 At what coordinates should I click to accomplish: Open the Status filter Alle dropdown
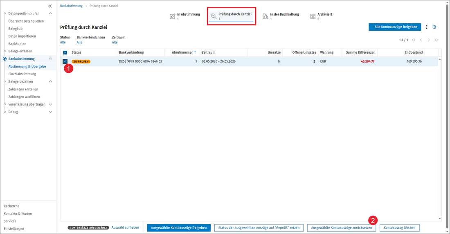tap(63, 42)
